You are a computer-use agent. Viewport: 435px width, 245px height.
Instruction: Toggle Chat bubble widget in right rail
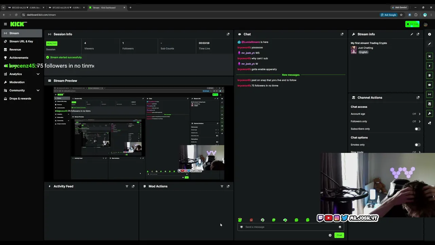click(x=430, y=85)
